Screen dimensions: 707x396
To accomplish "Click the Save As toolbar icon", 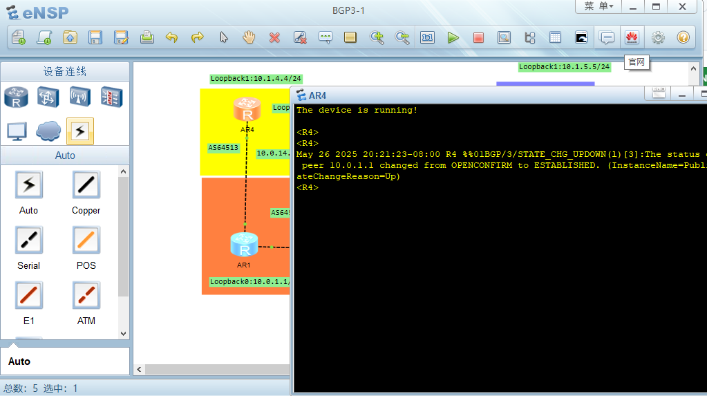I will click(x=121, y=37).
